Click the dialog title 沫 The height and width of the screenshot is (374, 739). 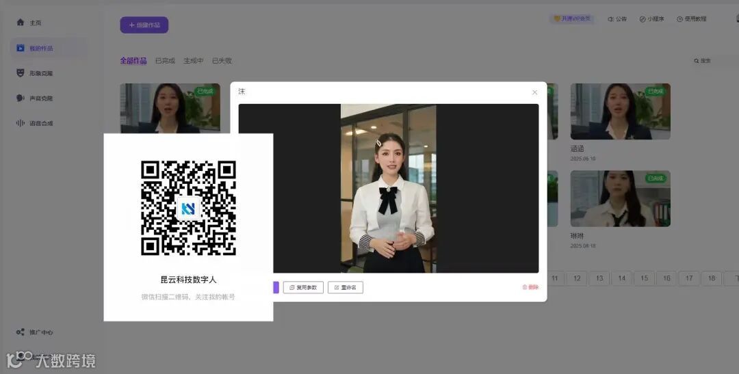(242, 92)
